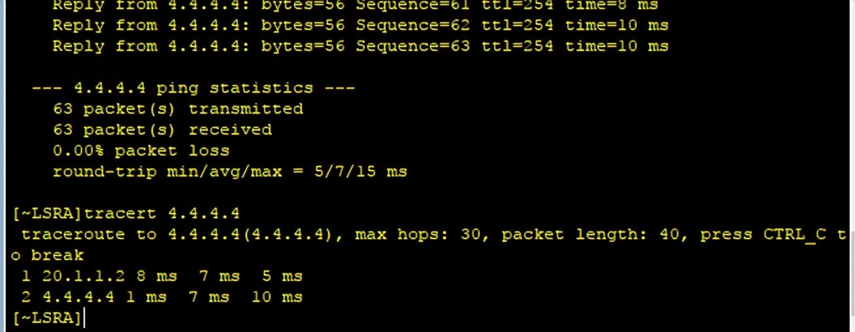
Task: Click the round-trip min/avg/max line
Action: [x=229, y=172]
